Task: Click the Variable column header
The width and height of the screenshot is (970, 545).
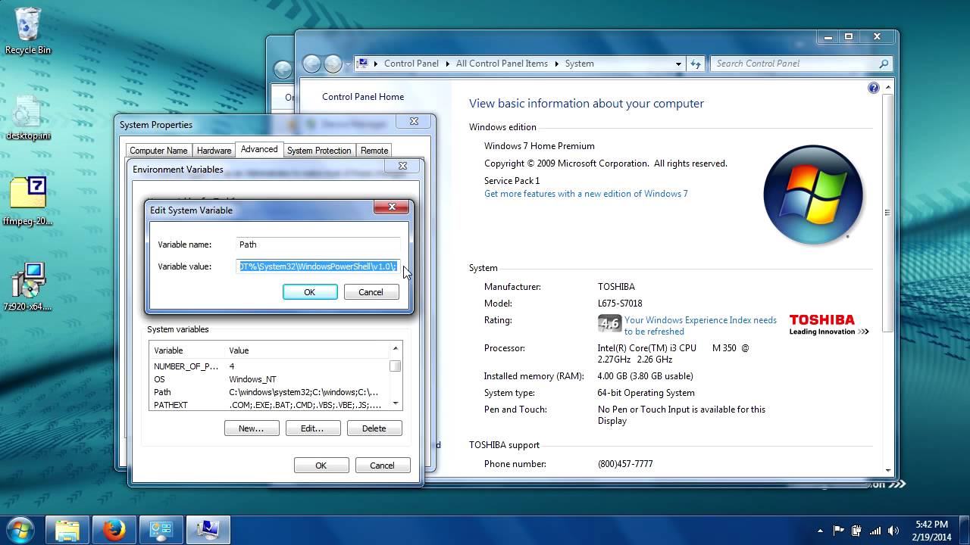Action: (188, 350)
